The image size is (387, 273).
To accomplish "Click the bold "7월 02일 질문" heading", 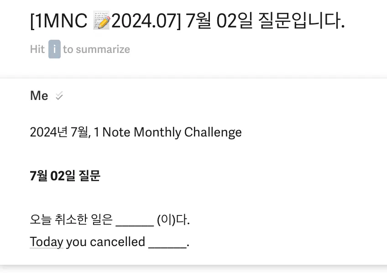I will (65, 176).
